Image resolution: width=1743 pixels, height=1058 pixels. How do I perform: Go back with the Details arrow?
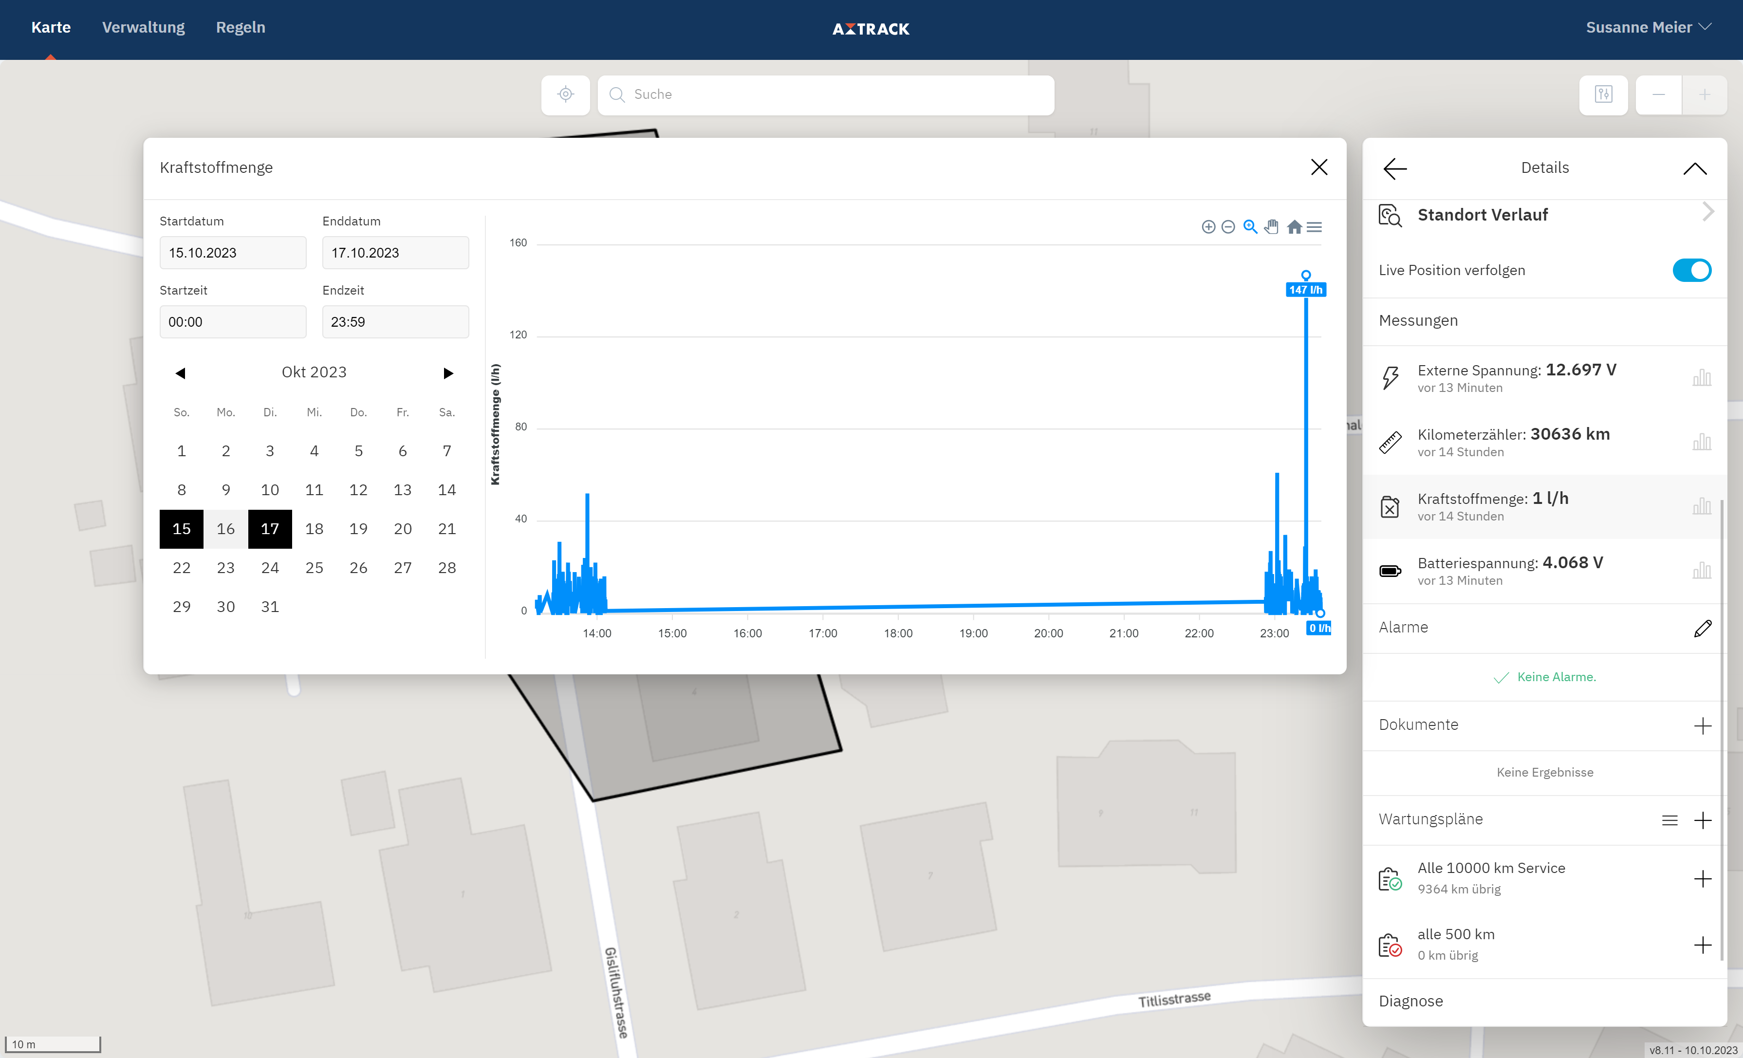click(1395, 168)
